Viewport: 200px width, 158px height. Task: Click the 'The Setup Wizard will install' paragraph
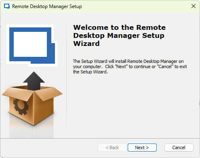pos(130,67)
